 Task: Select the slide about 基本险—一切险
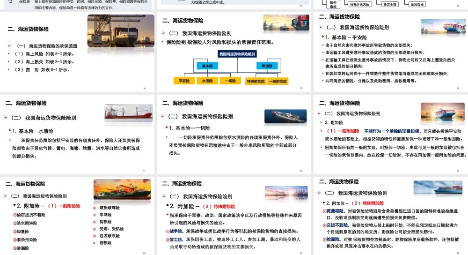click(234, 135)
